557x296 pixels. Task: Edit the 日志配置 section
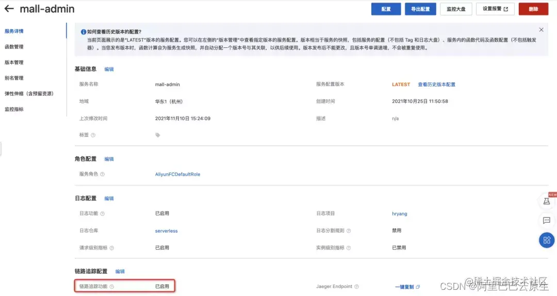pos(109,199)
